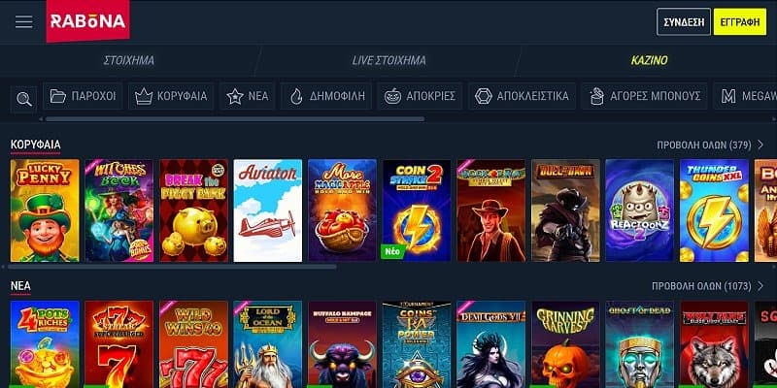Choose the ΚΟΡΥΦΑΙΑ crown icon filter

click(x=143, y=96)
